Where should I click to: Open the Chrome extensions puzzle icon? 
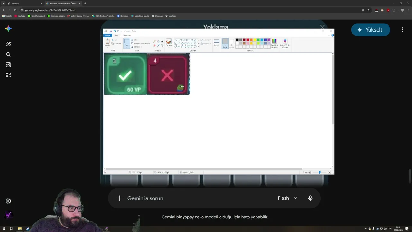point(394,10)
